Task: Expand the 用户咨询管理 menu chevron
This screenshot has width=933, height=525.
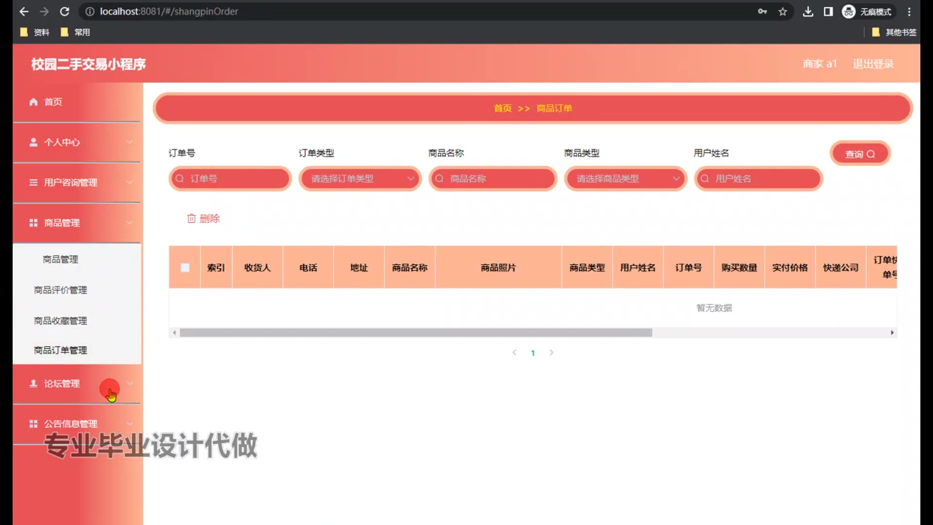Action: [x=130, y=182]
